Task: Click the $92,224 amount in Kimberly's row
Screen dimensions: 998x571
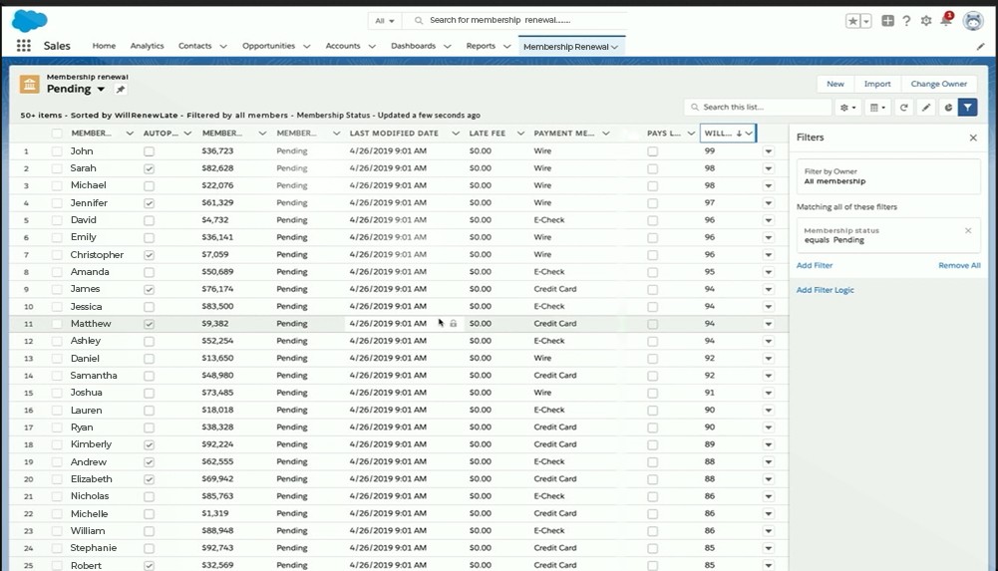Action: coord(217,444)
